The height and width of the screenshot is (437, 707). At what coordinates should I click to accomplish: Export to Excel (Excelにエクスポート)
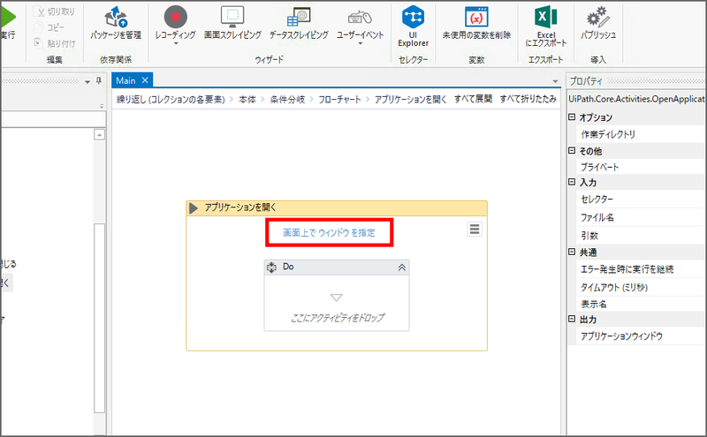click(x=546, y=26)
